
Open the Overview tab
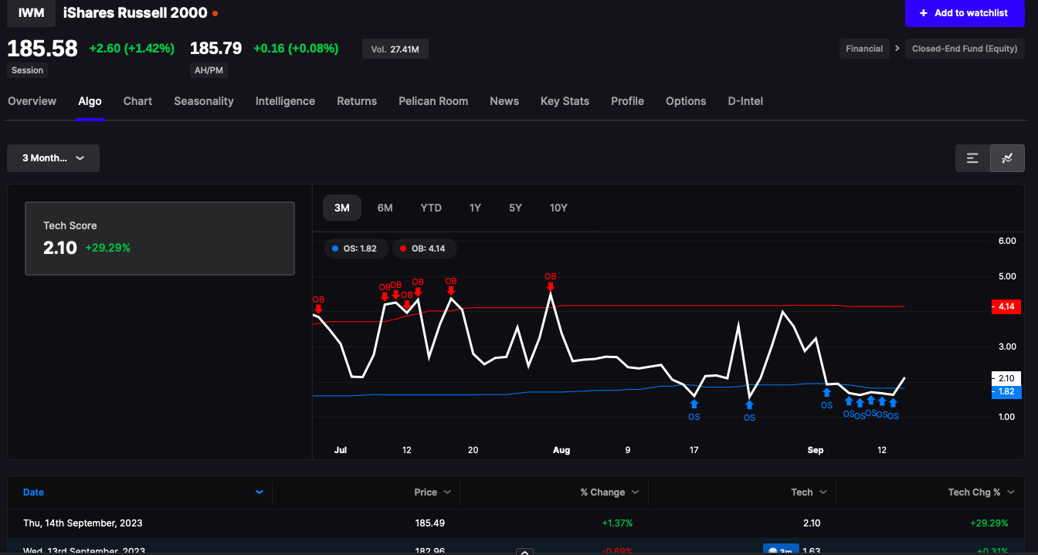click(x=32, y=101)
